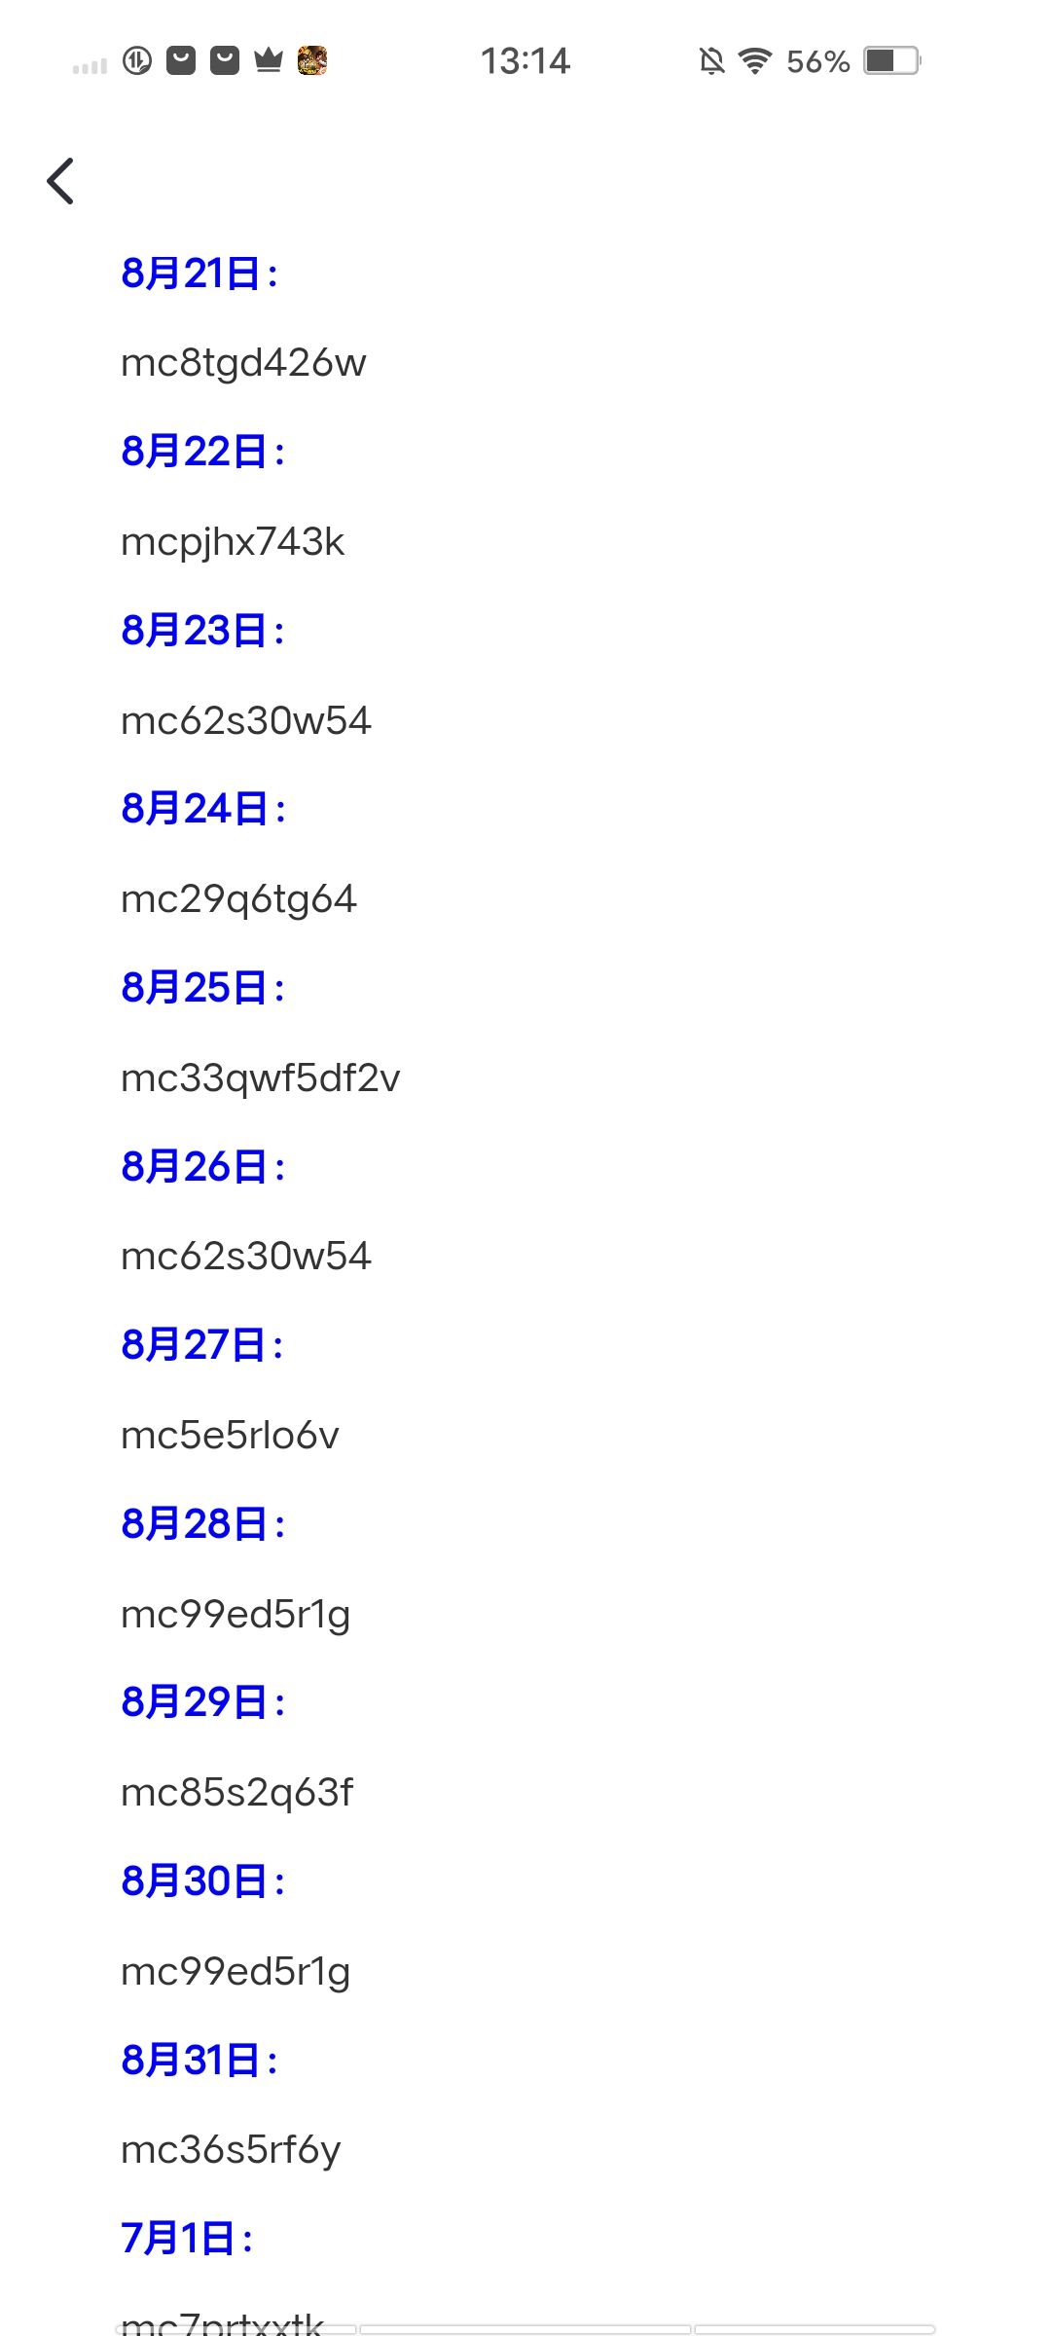Tap the 8月25日 date heading

click(202, 988)
